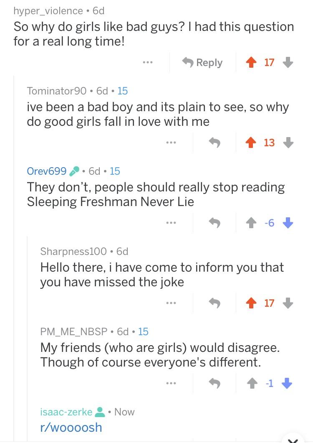Upvote Orev699's Sleeping Freshman comment
Viewport: 313px width, 443px height.
tap(250, 223)
